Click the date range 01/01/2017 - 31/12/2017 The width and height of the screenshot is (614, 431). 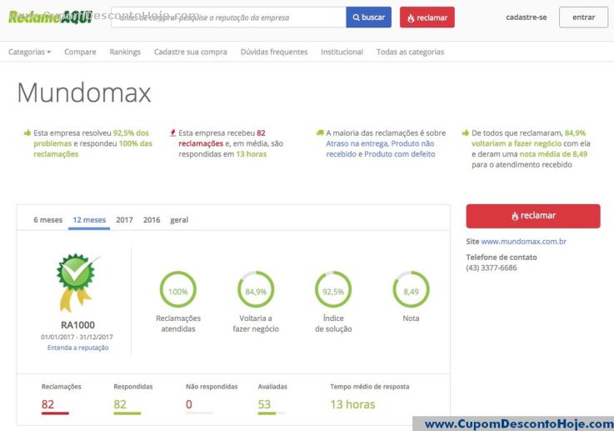[x=77, y=337]
